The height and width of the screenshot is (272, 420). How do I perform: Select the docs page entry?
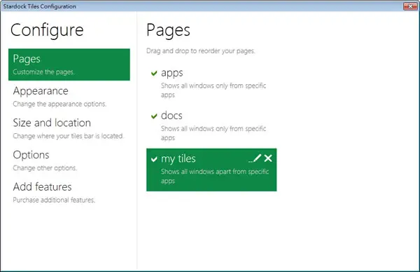click(x=211, y=127)
